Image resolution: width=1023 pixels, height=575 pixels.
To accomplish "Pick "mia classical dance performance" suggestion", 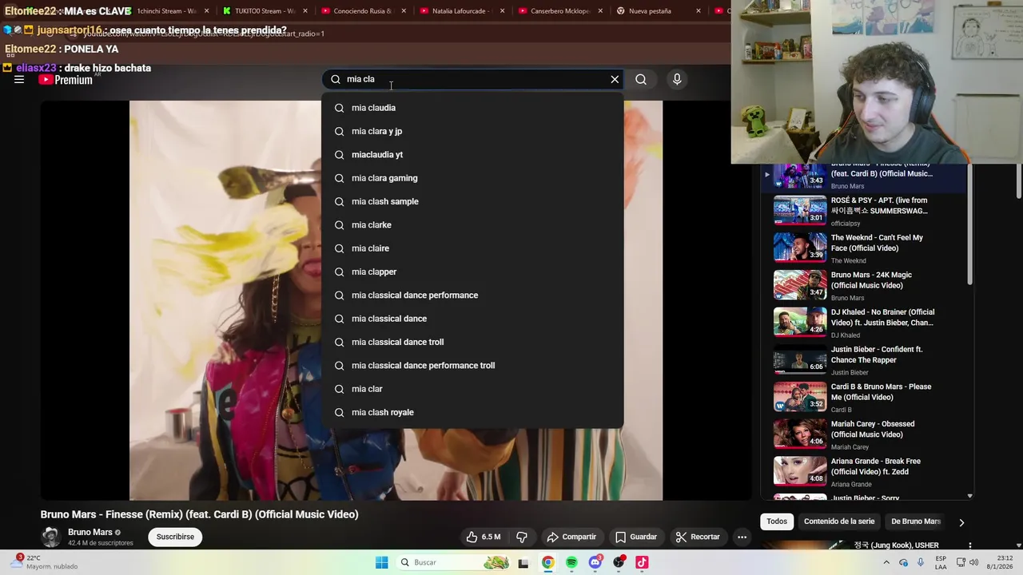I will pos(472,295).
